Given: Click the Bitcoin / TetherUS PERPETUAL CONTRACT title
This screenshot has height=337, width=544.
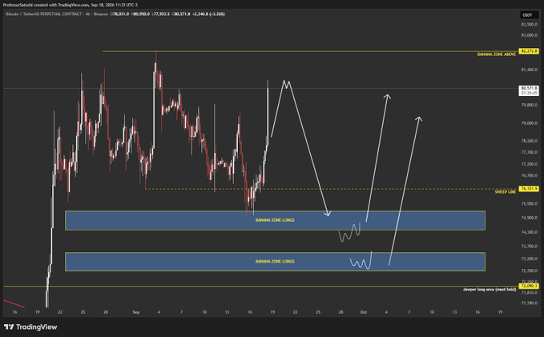Looking at the screenshot, I should (44, 14).
